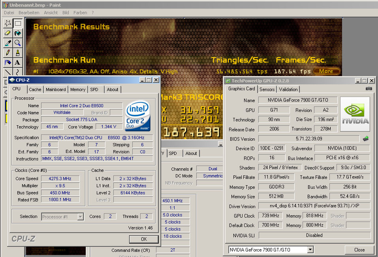Screen dimensions: 378x257
Task: Click the Core Speed value '4275.3 MHz'
Action: [60, 179]
